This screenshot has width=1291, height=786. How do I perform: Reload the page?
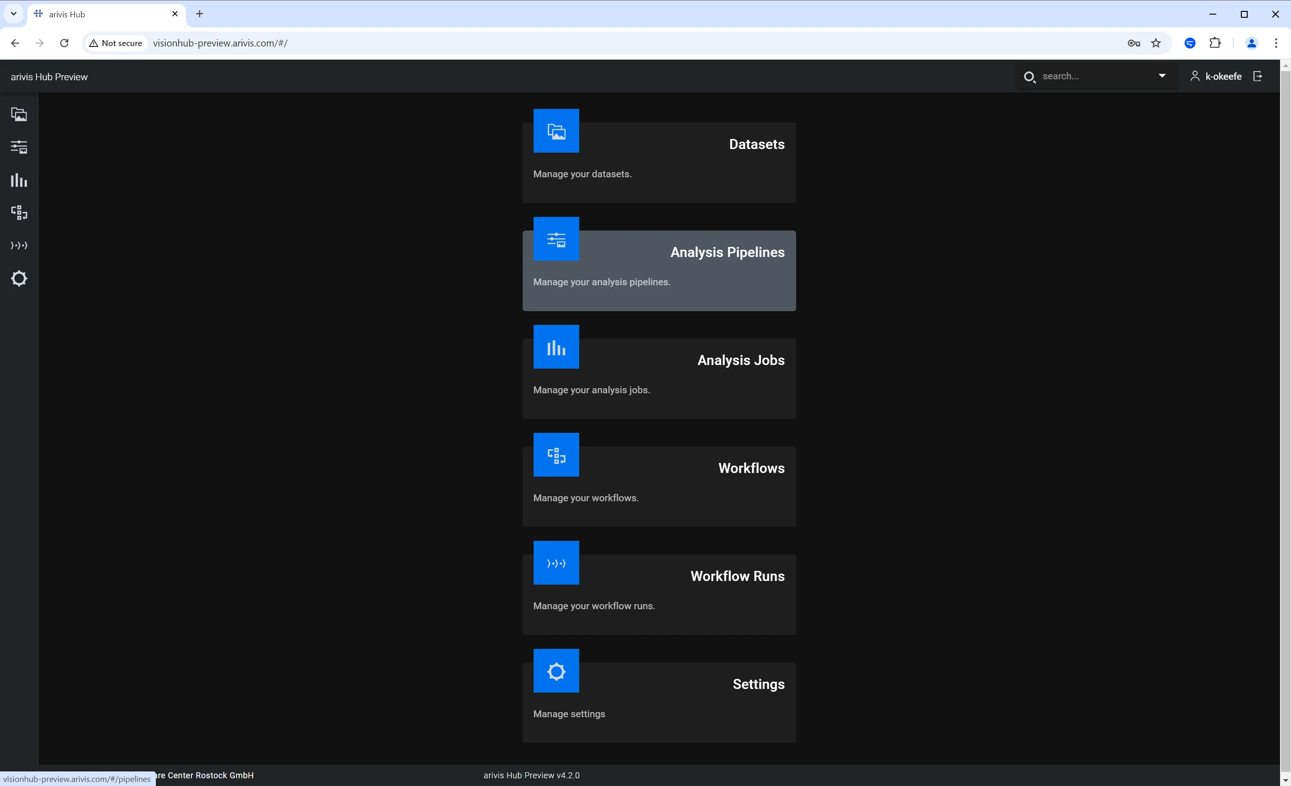point(64,43)
